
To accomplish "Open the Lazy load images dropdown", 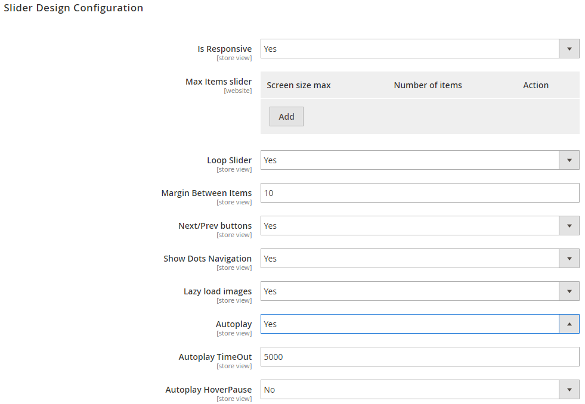I will point(419,291).
